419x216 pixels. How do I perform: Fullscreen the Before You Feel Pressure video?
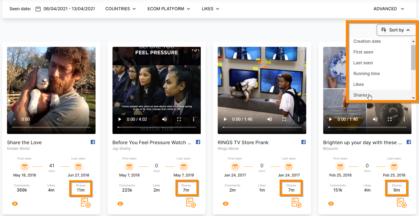pos(179,119)
